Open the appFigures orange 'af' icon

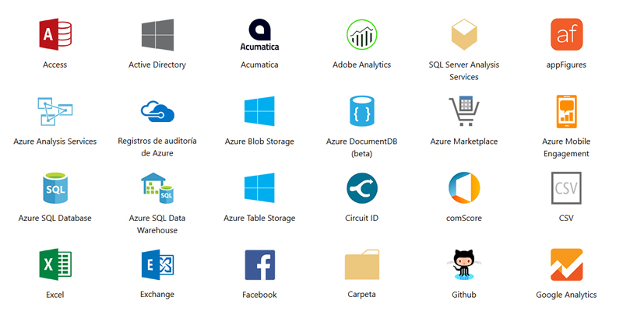[x=566, y=34]
